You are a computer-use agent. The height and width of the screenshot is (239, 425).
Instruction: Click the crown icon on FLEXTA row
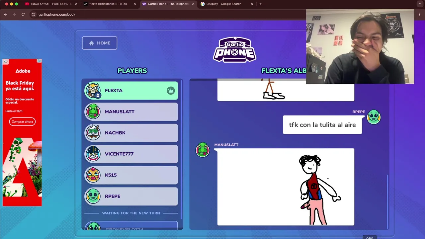pos(171,90)
